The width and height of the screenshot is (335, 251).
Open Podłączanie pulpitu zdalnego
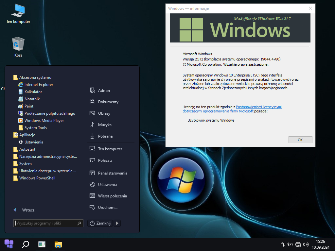[x=49, y=113]
